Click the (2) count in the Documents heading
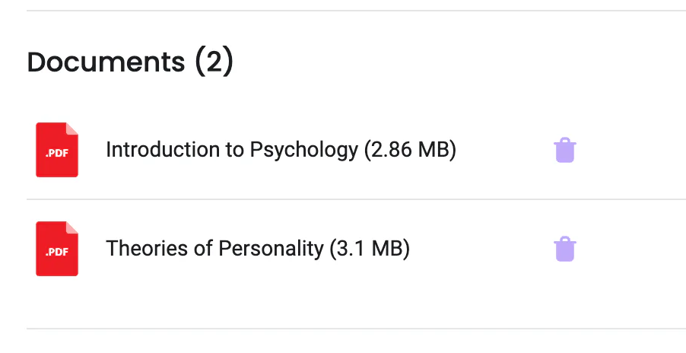 (x=213, y=62)
